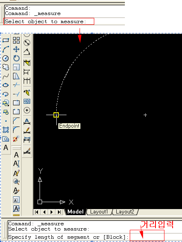Select the Diameter Dimension tool
Image resolution: width=182 pixels, height=242 pixels.
point(27,43)
